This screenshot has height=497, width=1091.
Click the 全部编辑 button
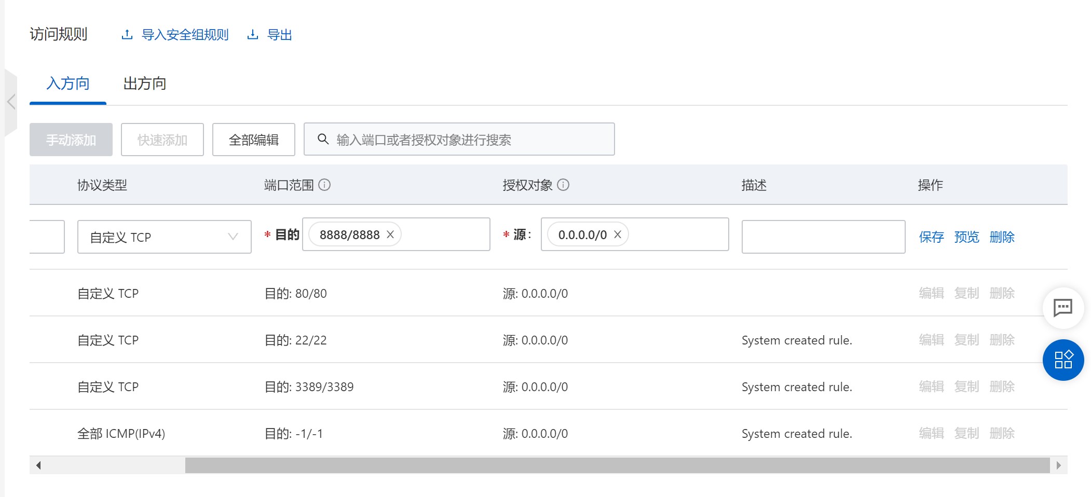[254, 140]
